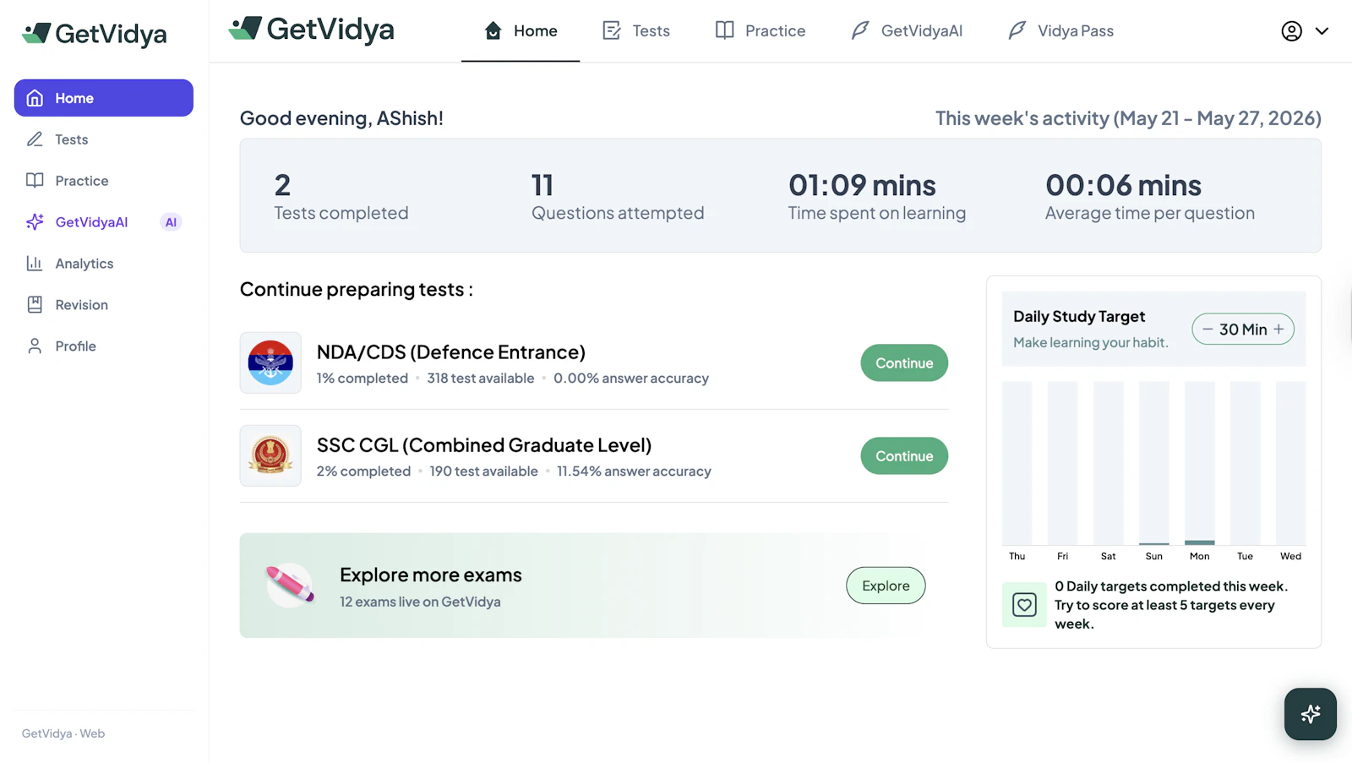Click the Explore button for more exams
1352x763 pixels.
pyautogui.click(x=886, y=586)
